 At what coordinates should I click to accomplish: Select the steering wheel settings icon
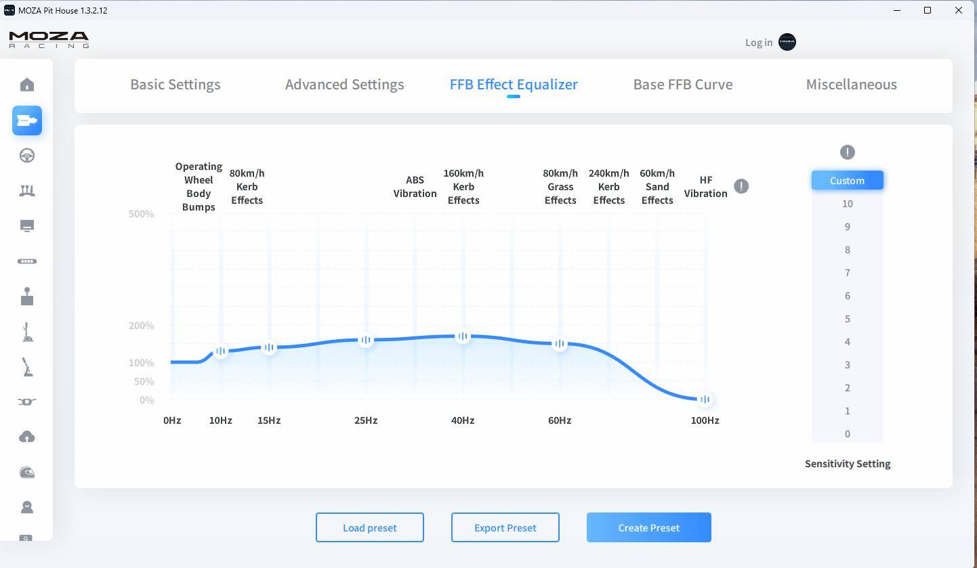point(27,156)
